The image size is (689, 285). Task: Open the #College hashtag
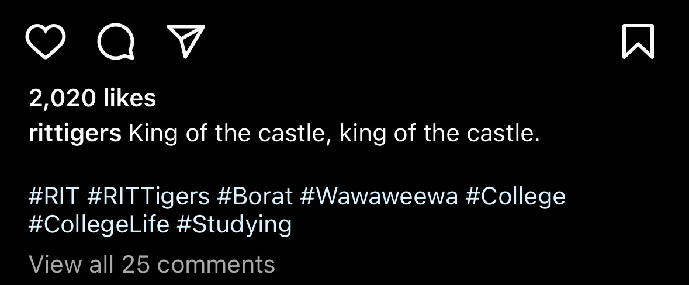(x=515, y=196)
